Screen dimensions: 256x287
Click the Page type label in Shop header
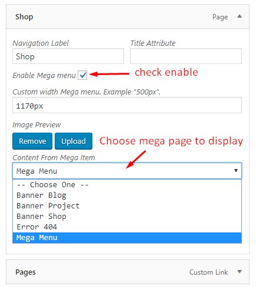(220, 17)
